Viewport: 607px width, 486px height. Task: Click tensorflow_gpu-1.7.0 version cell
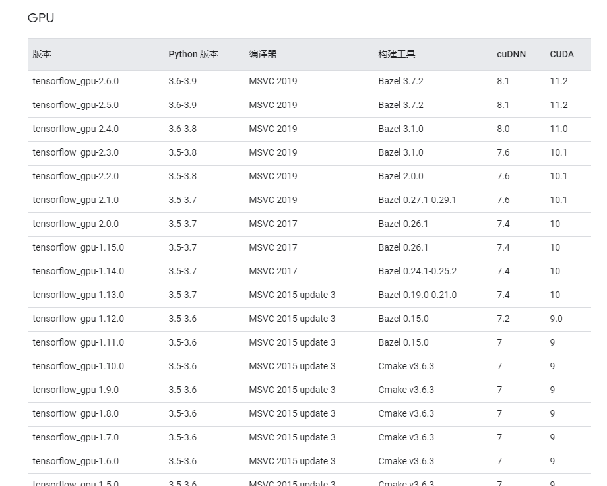click(75, 438)
